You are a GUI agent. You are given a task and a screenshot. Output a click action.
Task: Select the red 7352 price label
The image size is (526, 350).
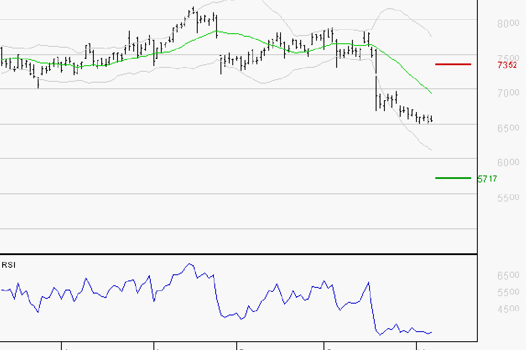pos(508,65)
